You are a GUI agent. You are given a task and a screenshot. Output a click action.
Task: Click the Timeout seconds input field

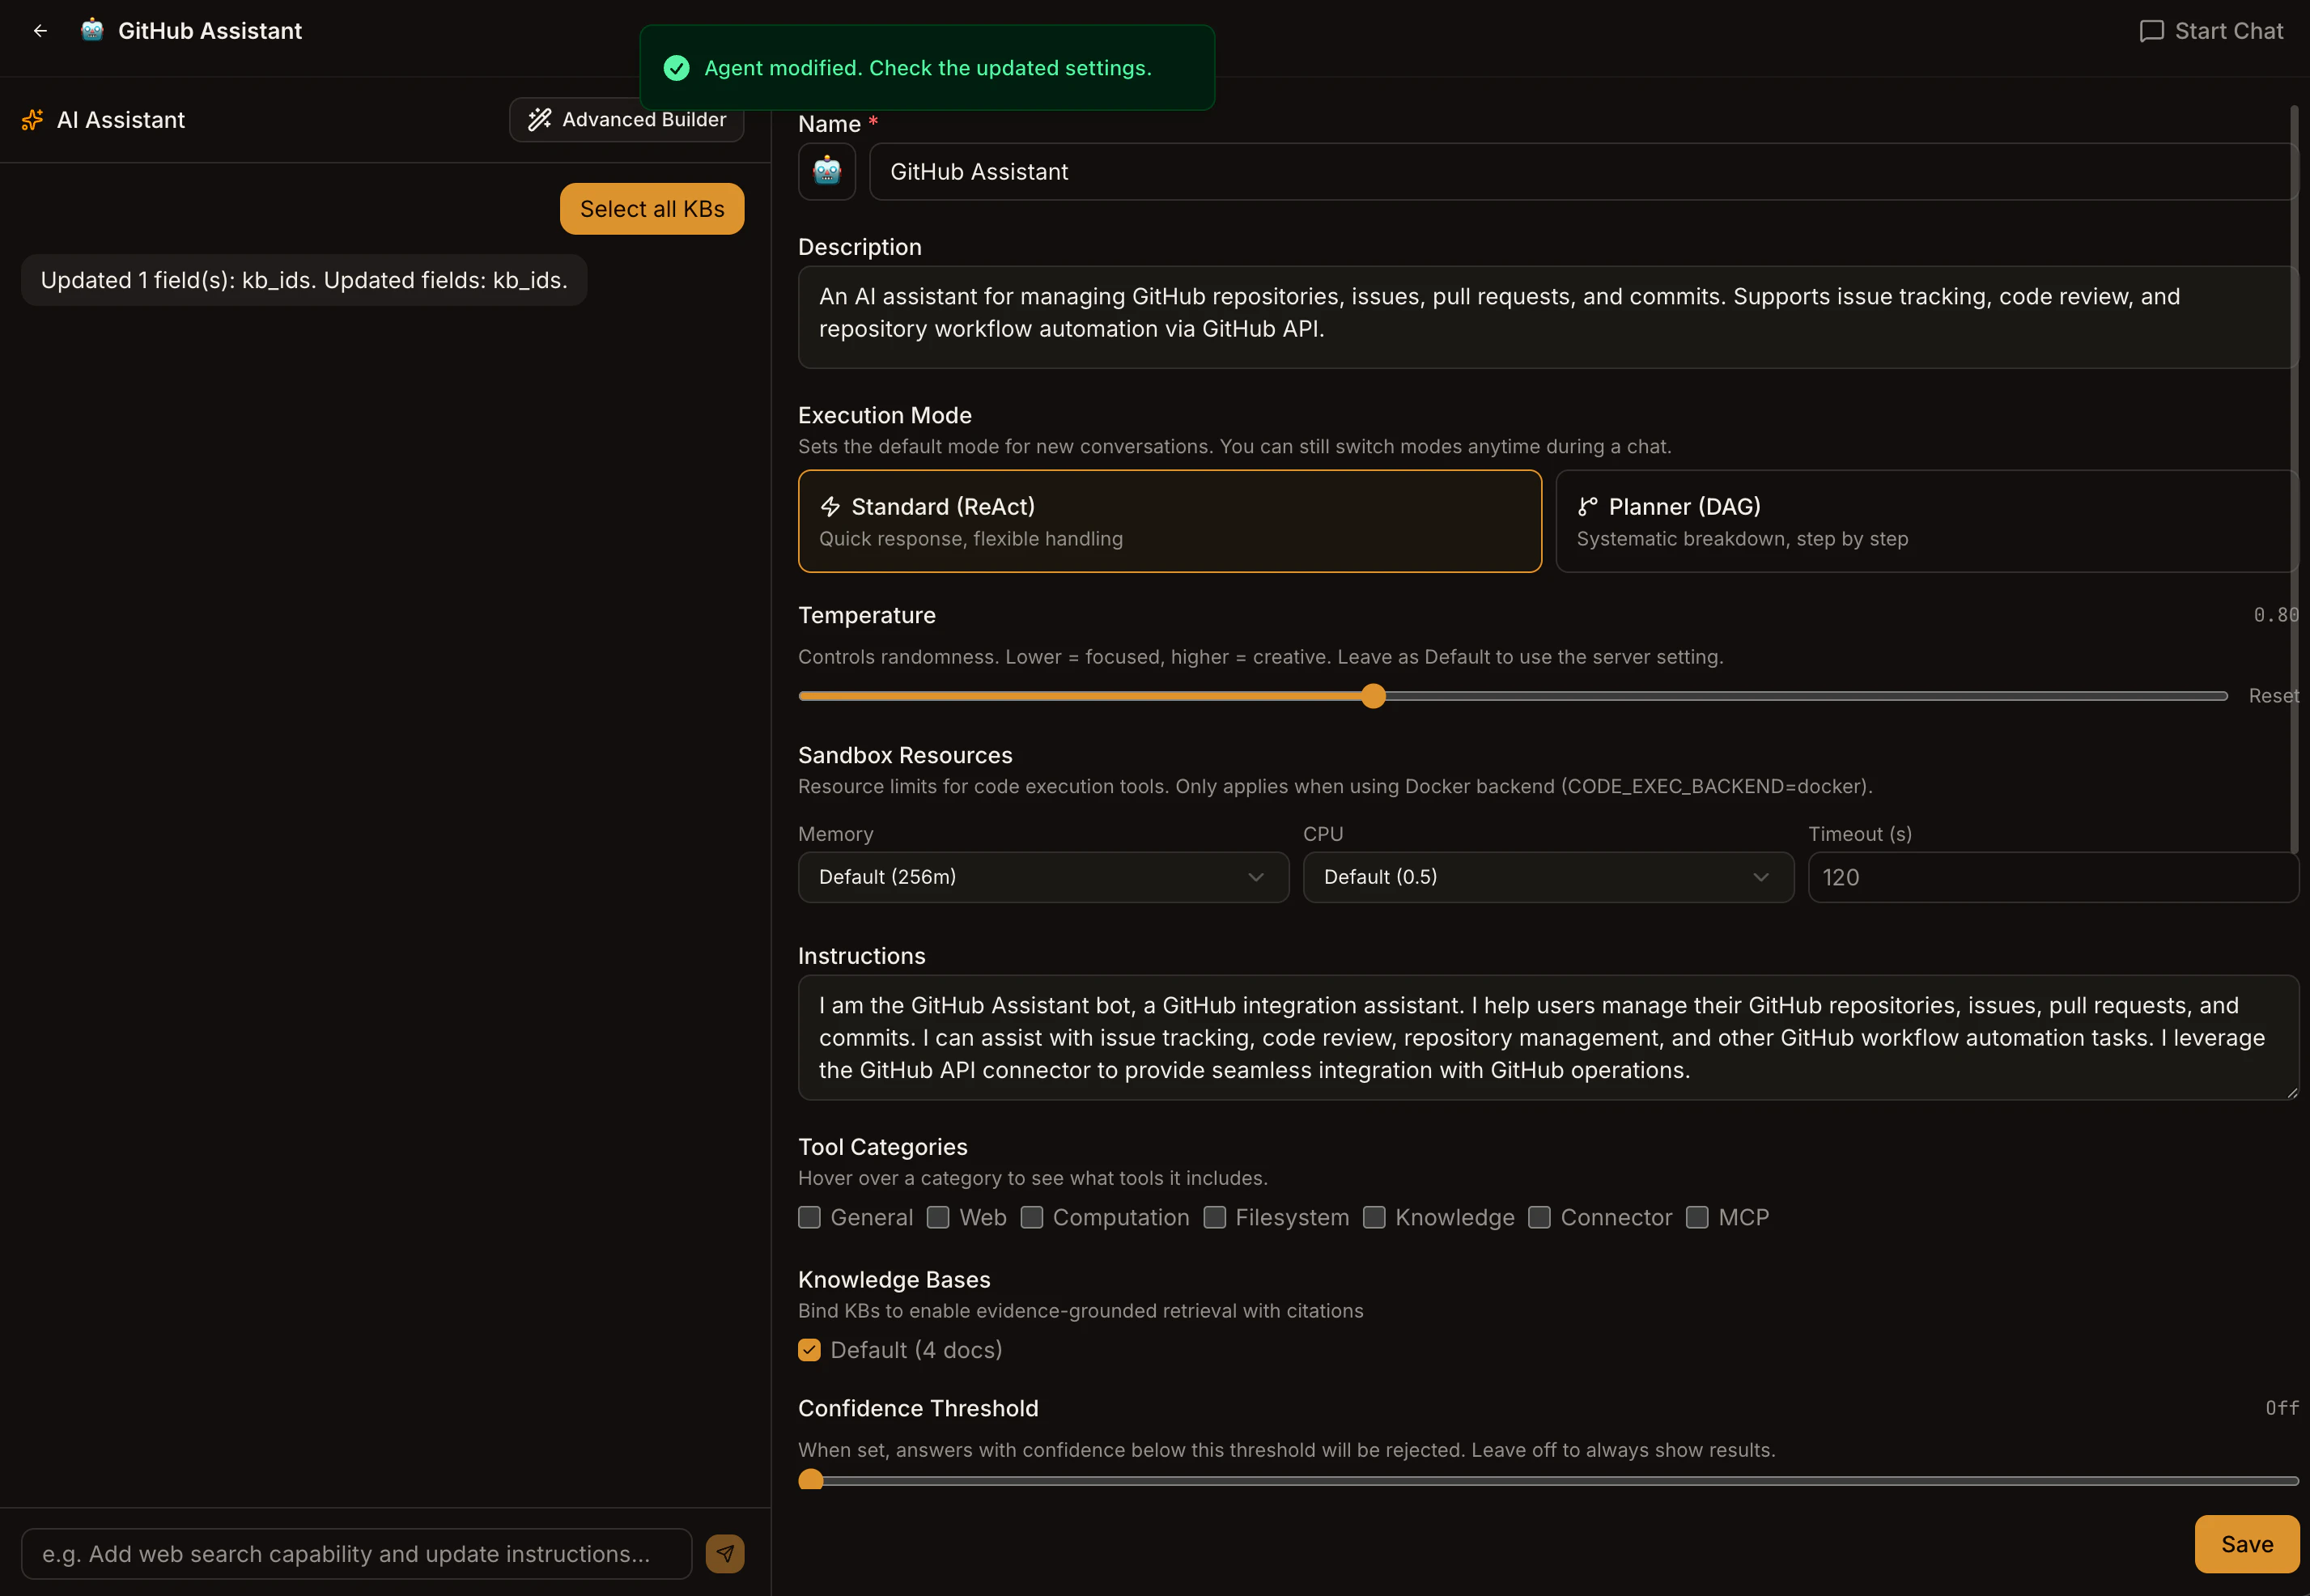click(2052, 877)
